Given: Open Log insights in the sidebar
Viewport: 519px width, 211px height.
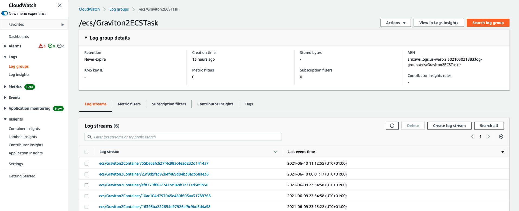Looking at the screenshot, I should click(x=19, y=74).
